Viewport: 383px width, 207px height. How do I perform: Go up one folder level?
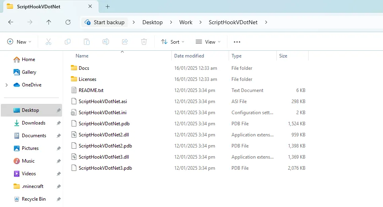tap(49, 22)
